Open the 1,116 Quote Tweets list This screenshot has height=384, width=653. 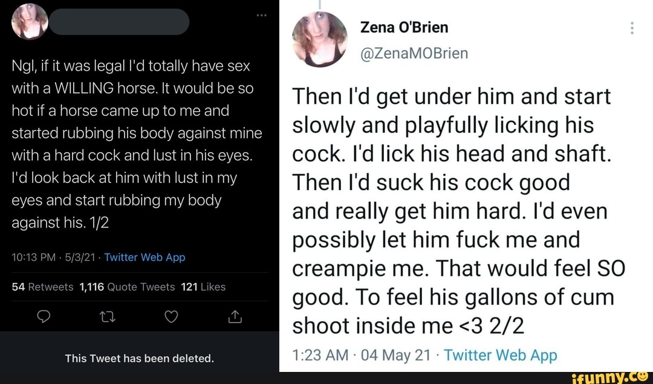pos(127,287)
